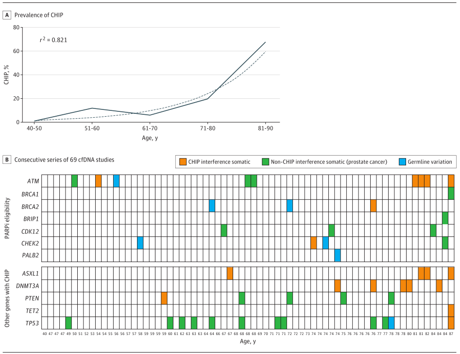This screenshot has width=460, height=354.
Task: Click the panel A label box
Action: tap(7, 15)
